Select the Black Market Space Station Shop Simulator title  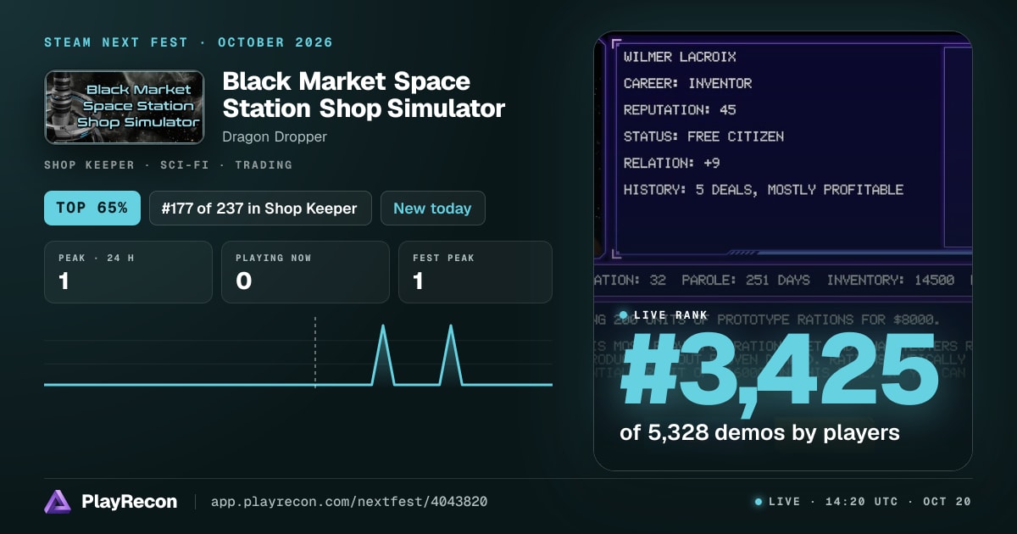click(364, 95)
